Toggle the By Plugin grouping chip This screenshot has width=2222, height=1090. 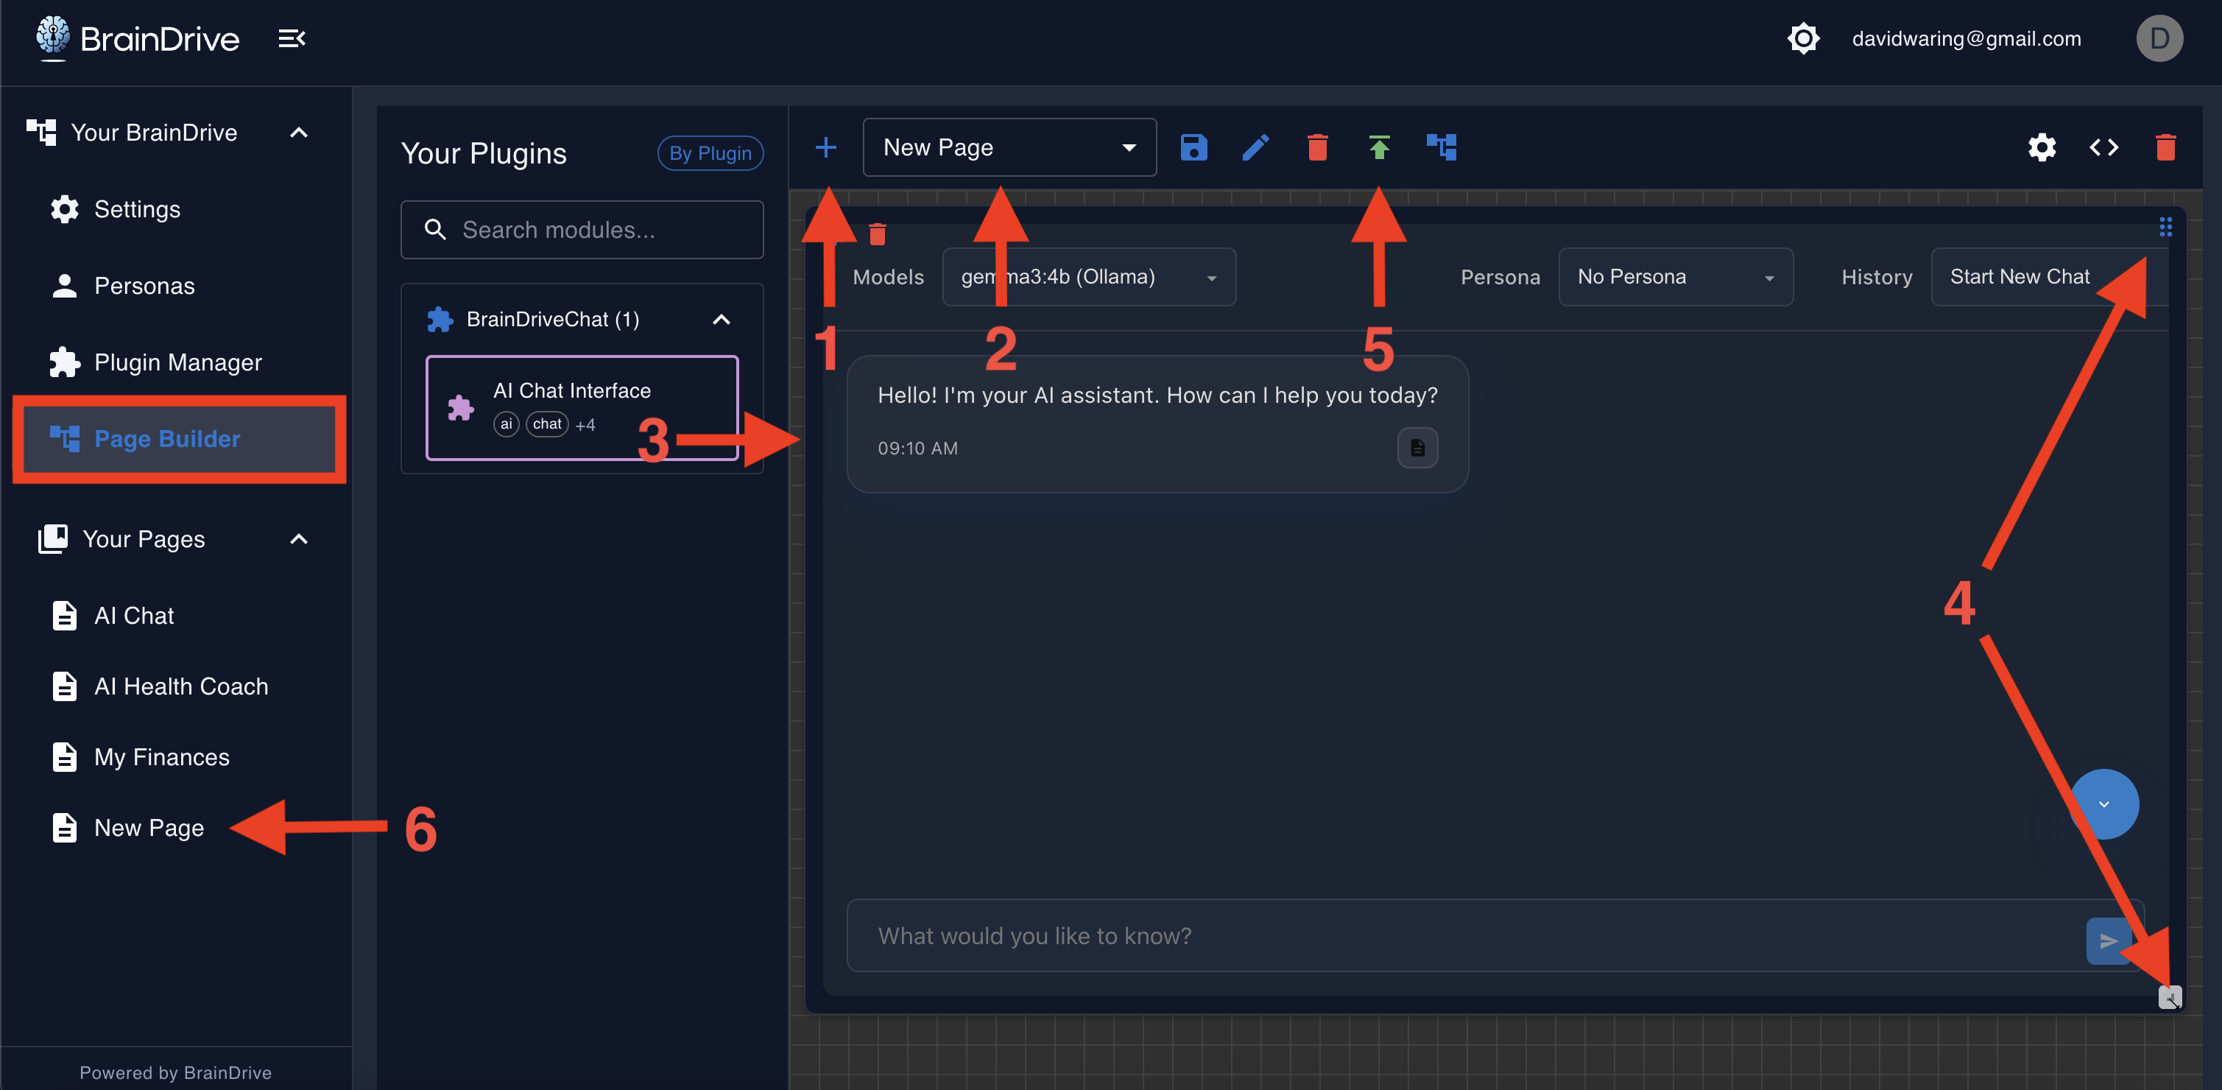709,154
